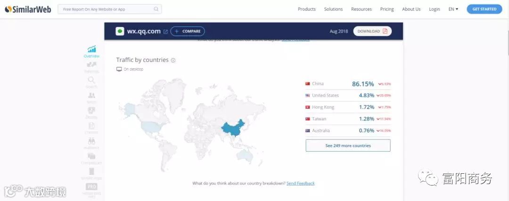Image resolution: width=509 pixels, height=201 pixels.
Task: Click the GET STARTED button
Action: click(x=484, y=9)
